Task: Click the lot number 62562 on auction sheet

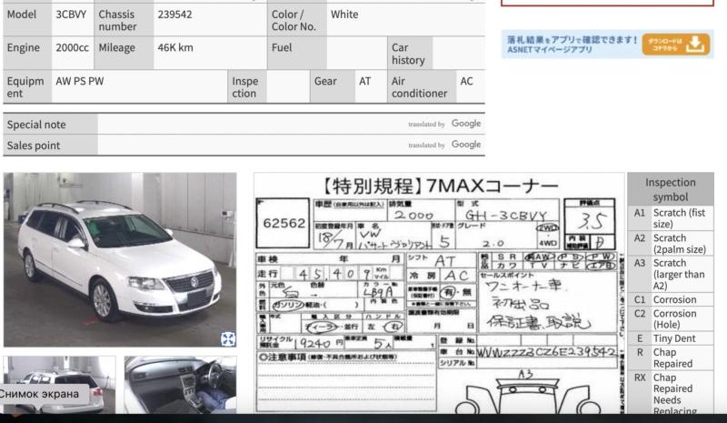Action: click(283, 223)
